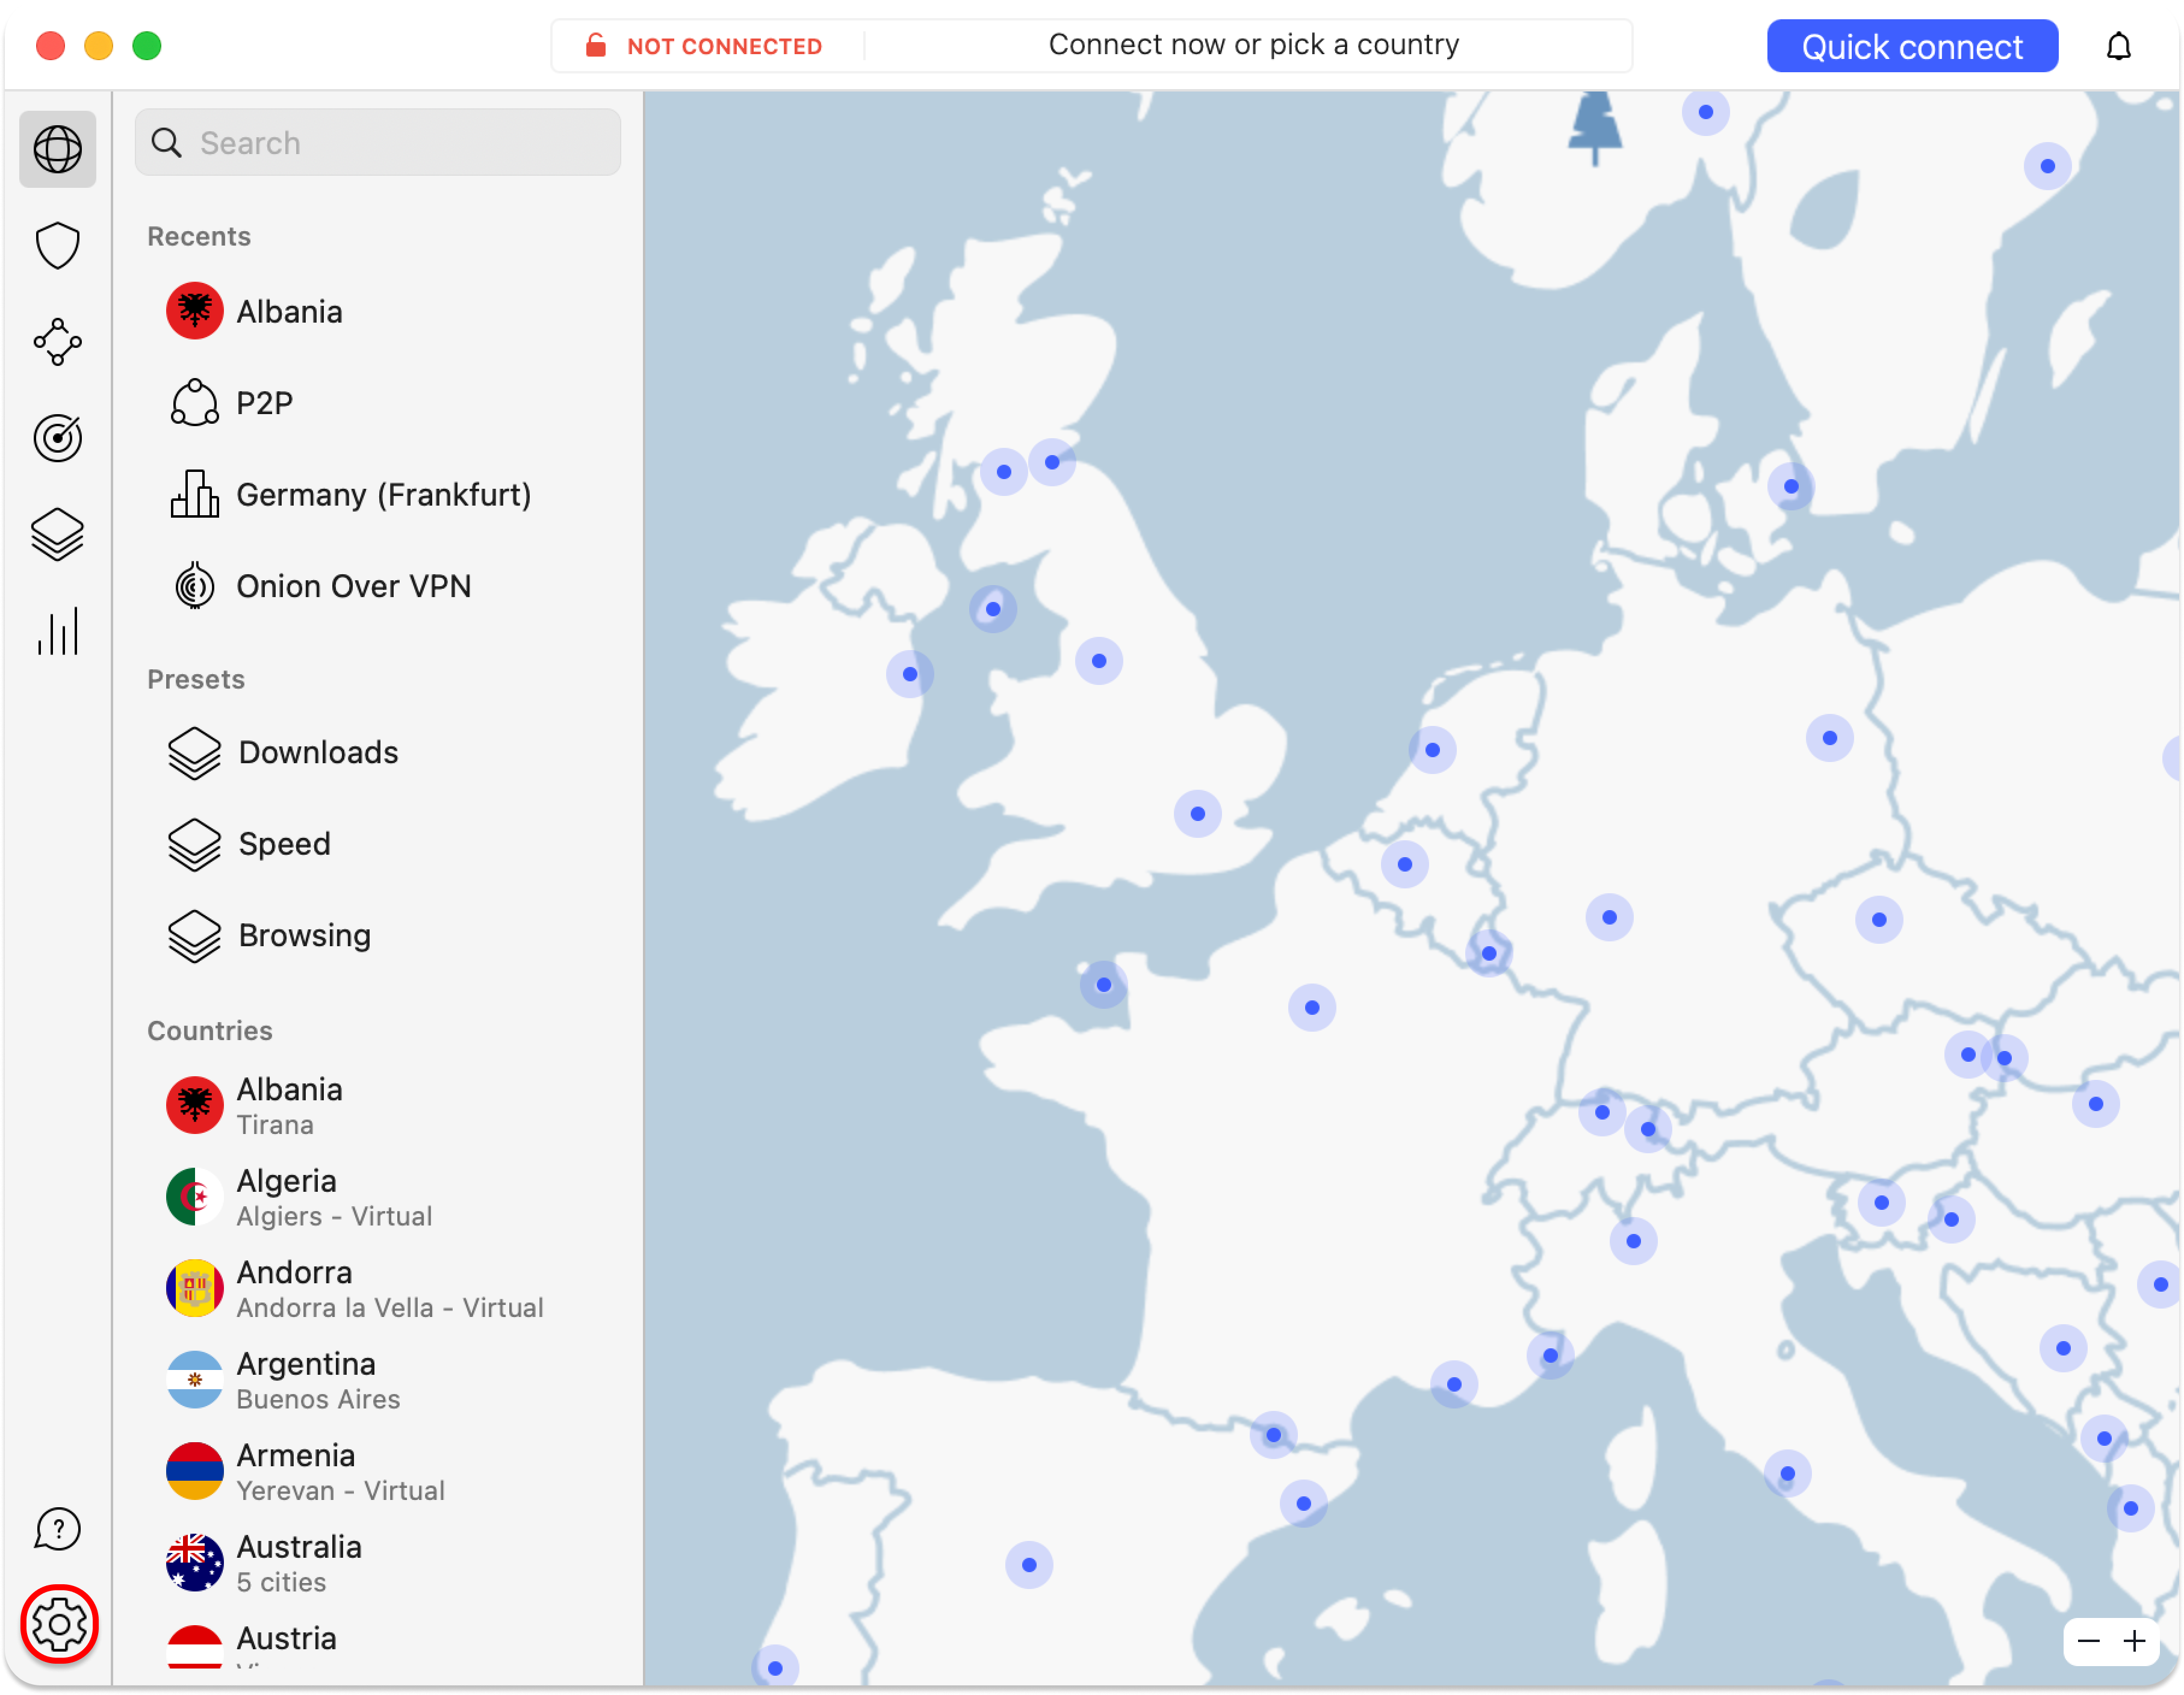Activate the Downloads preset
Image resolution: width=2184 pixels, height=1695 pixels.
(x=318, y=752)
